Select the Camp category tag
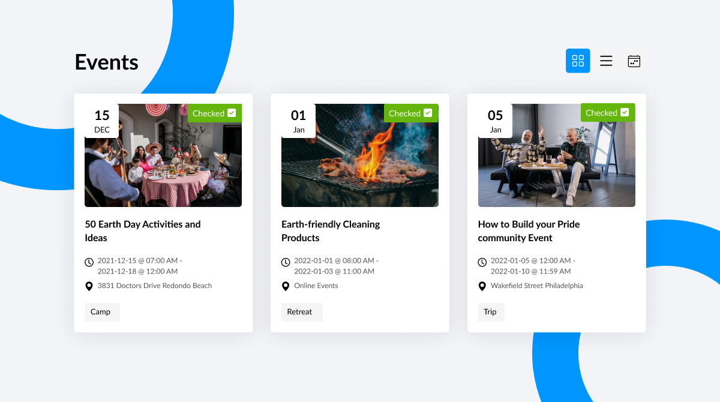 click(102, 312)
